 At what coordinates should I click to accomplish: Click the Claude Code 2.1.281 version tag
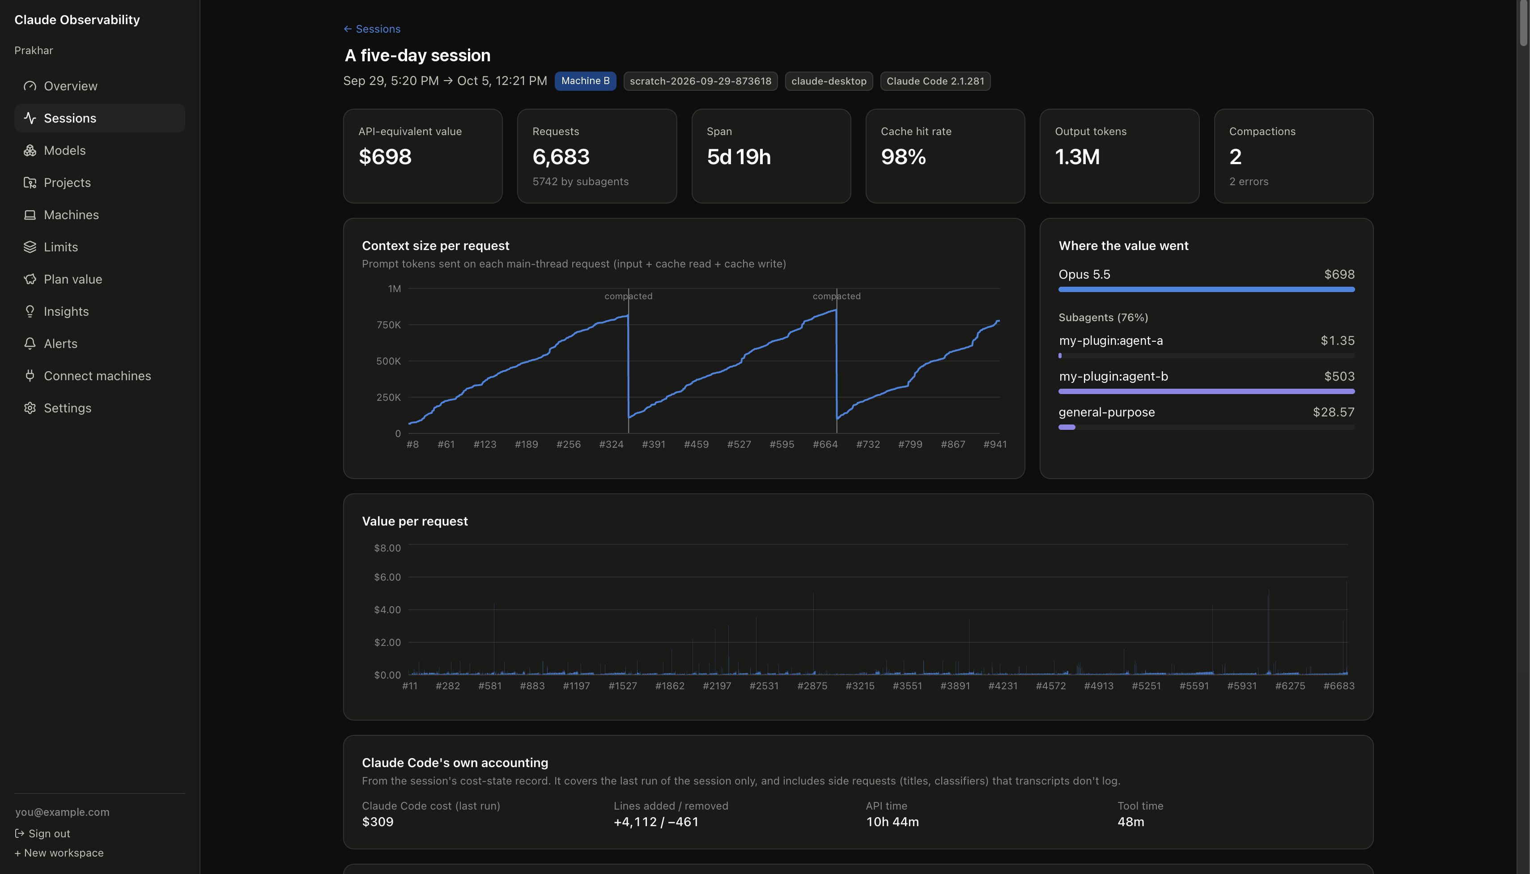pyautogui.click(x=935, y=81)
